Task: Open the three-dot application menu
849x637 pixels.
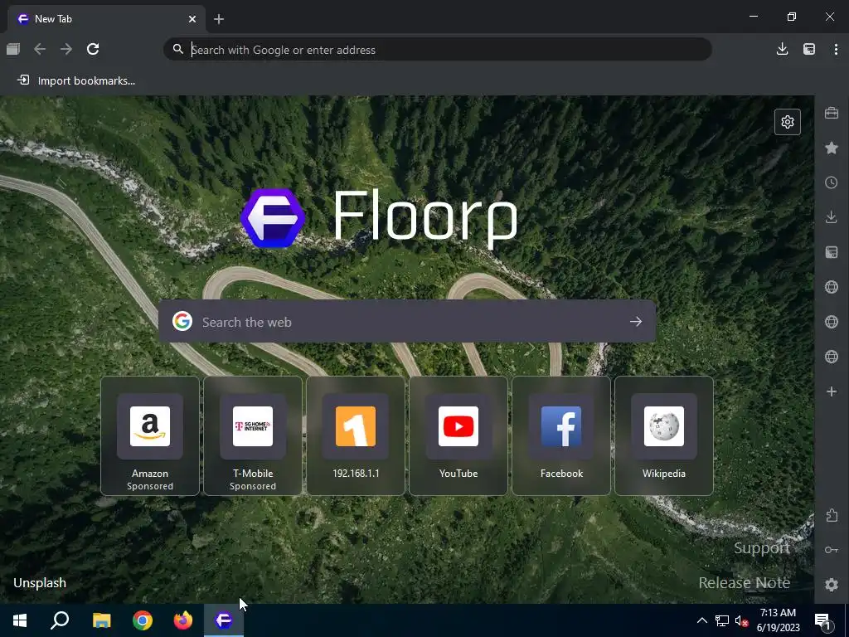Action: coord(836,49)
